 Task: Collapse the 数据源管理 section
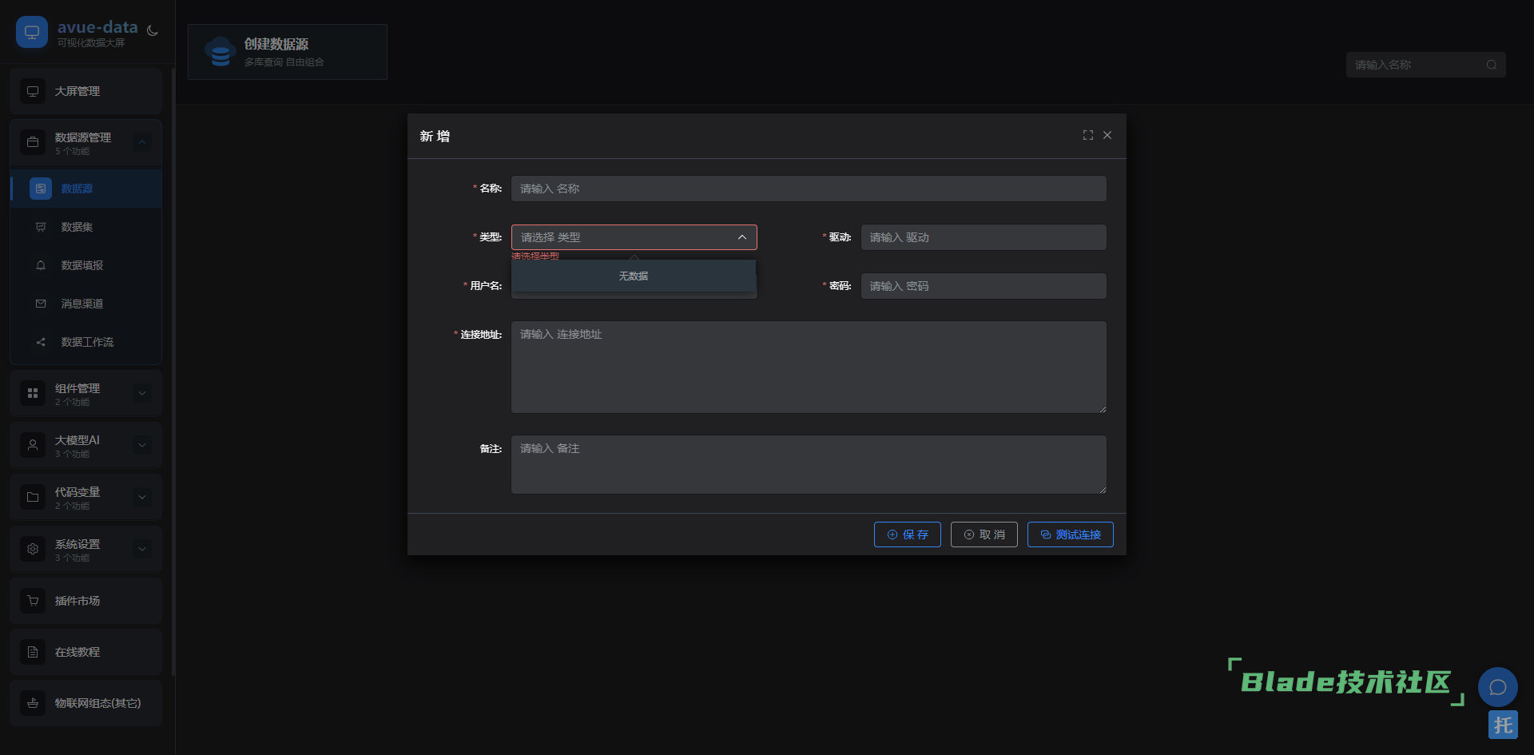[x=142, y=143]
